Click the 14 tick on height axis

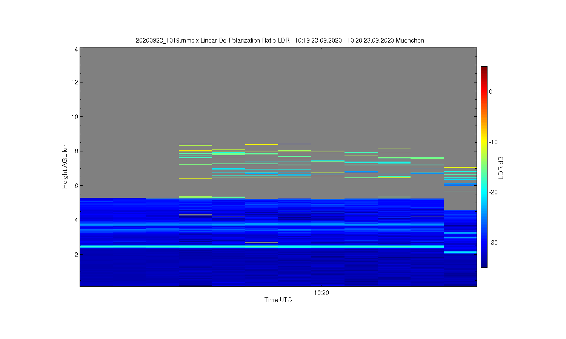pos(75,49)
